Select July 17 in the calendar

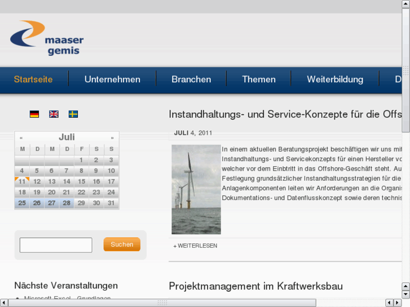[x=111, y=181]
